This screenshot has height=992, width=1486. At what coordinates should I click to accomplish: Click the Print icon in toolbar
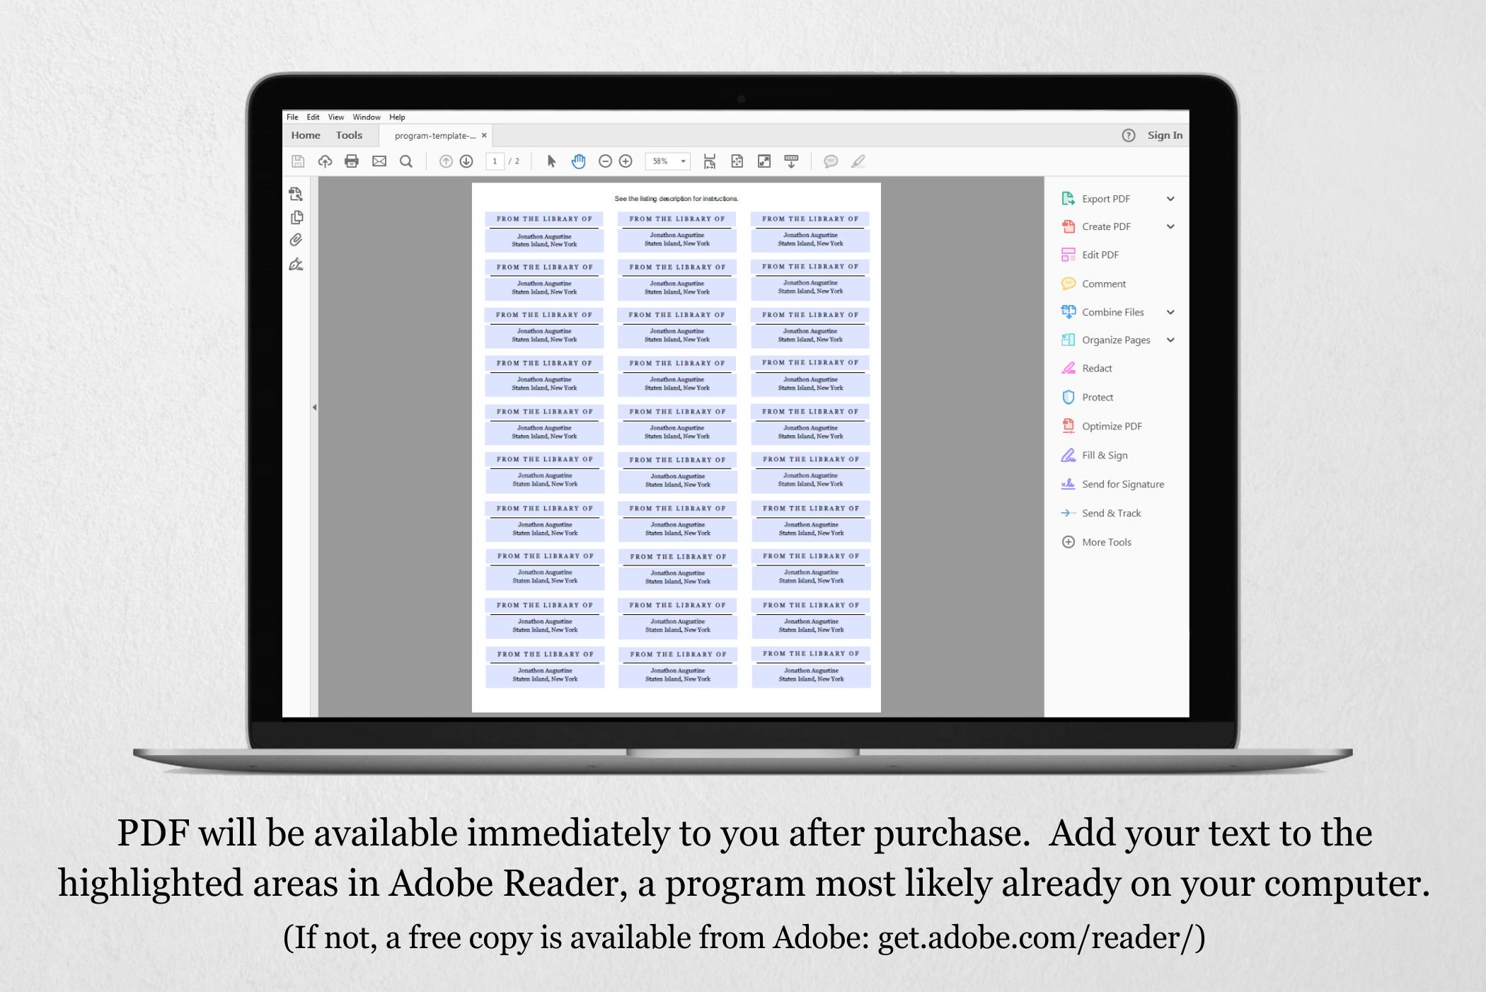(352, 161)
